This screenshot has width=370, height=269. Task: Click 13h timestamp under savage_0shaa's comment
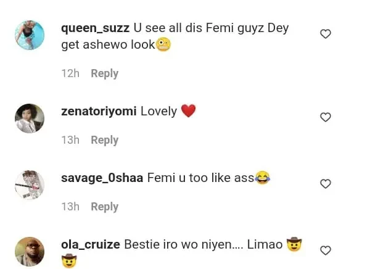(70, 207)
